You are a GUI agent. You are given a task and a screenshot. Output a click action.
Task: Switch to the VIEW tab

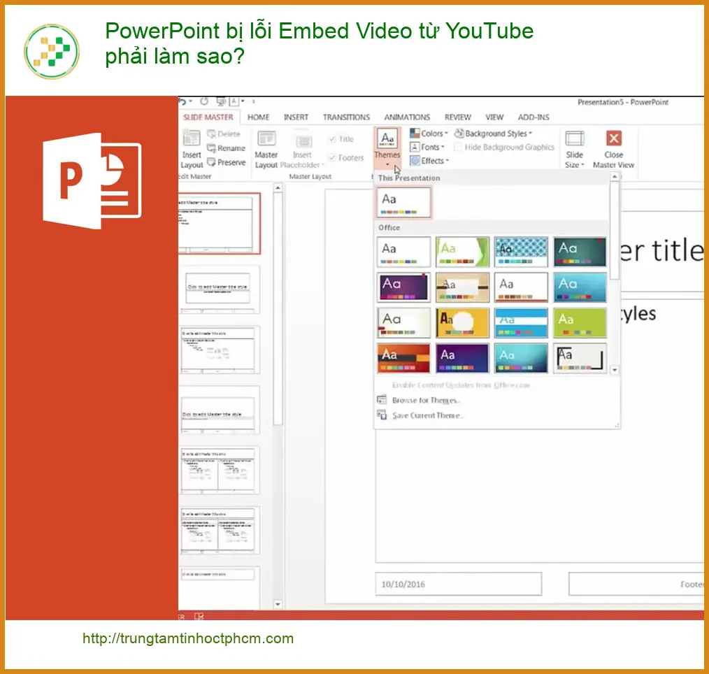(x=494, y=117)
